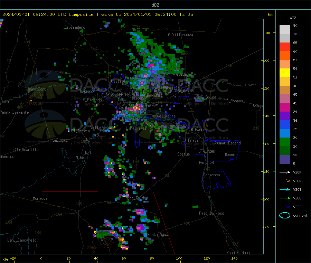The height and width of the screenshot is (263, 311).
Task: Click the cyan 'current' ellipse legend icon
Action: pyautogui.click(x=285, y=215)
